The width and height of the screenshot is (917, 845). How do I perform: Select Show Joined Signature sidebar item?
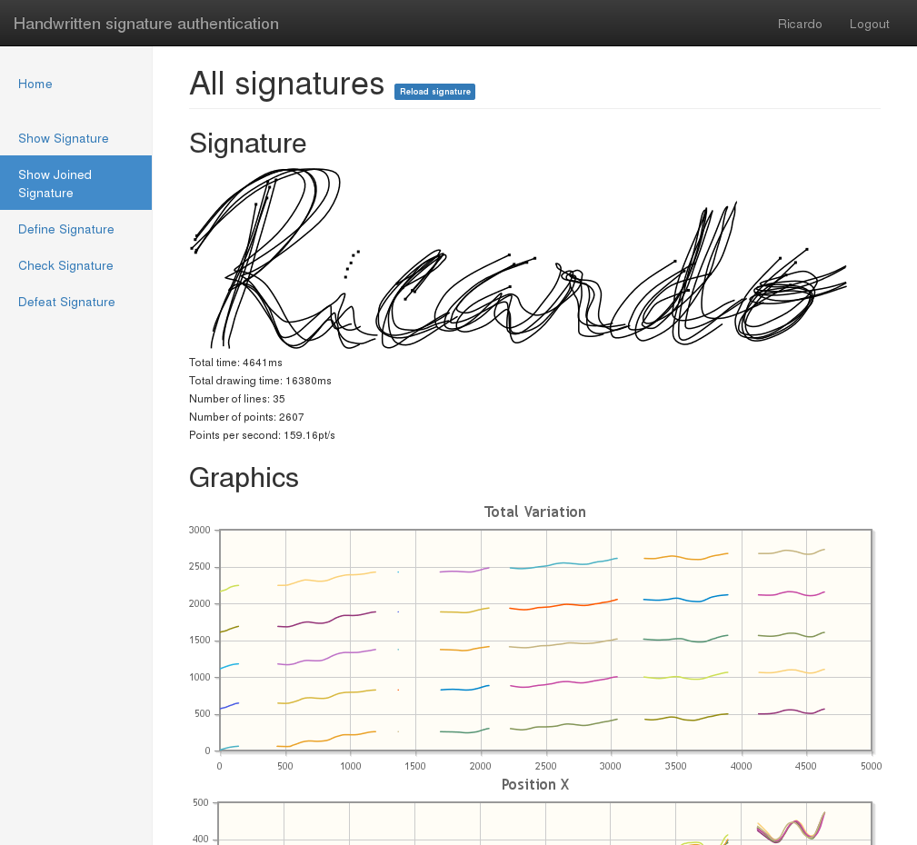point(76,183)
